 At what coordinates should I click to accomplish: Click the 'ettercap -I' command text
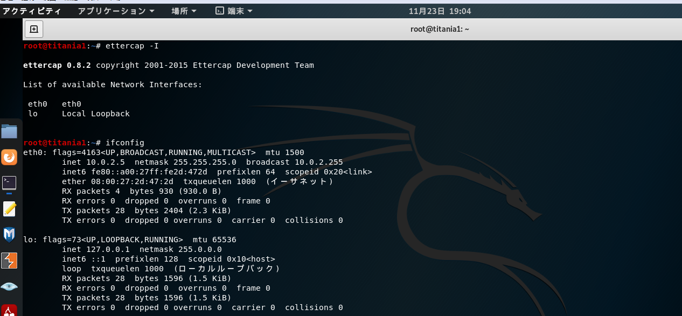pyautogui.click(x=132, y=46)
